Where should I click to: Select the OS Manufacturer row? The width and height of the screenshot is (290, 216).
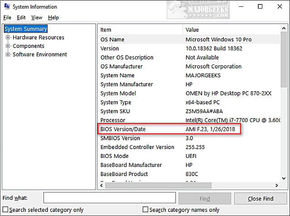[x=190, y=66]
